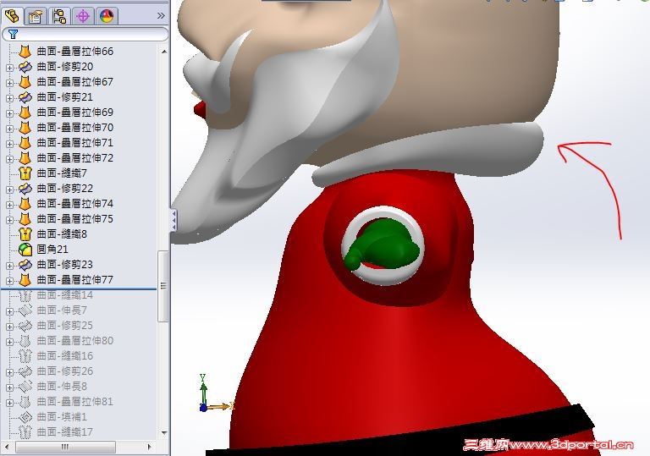The height and width of the screenshot is (456, 650).
Task: Click the greyed fill icon of 曲面-填補1
Action: pyautogui.click(x=25, y=417)
